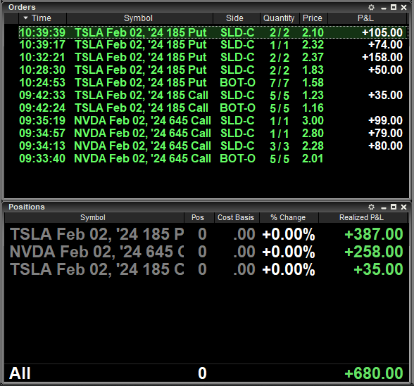Select the 10:39:39 TSLA Put order row
Viewport: 414px width, 386px height.
click(213, 32)
